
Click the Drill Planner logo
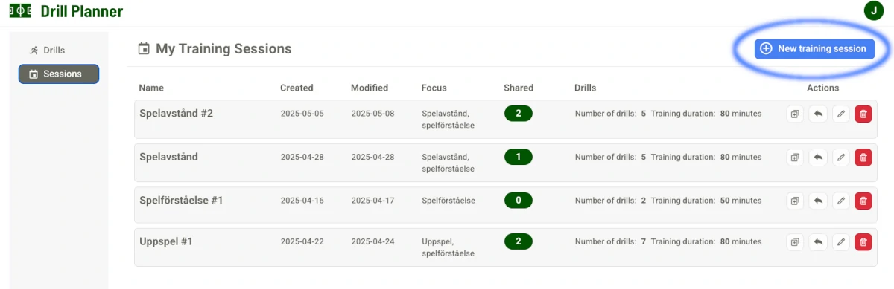pos(66,11)
